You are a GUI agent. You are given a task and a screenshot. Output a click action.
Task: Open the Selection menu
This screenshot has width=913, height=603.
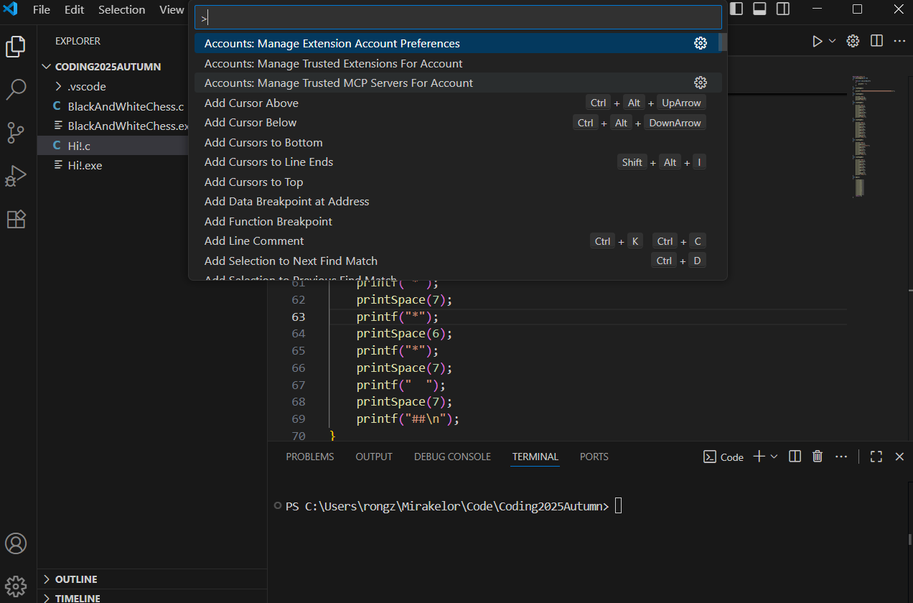(x=121, y=10)
